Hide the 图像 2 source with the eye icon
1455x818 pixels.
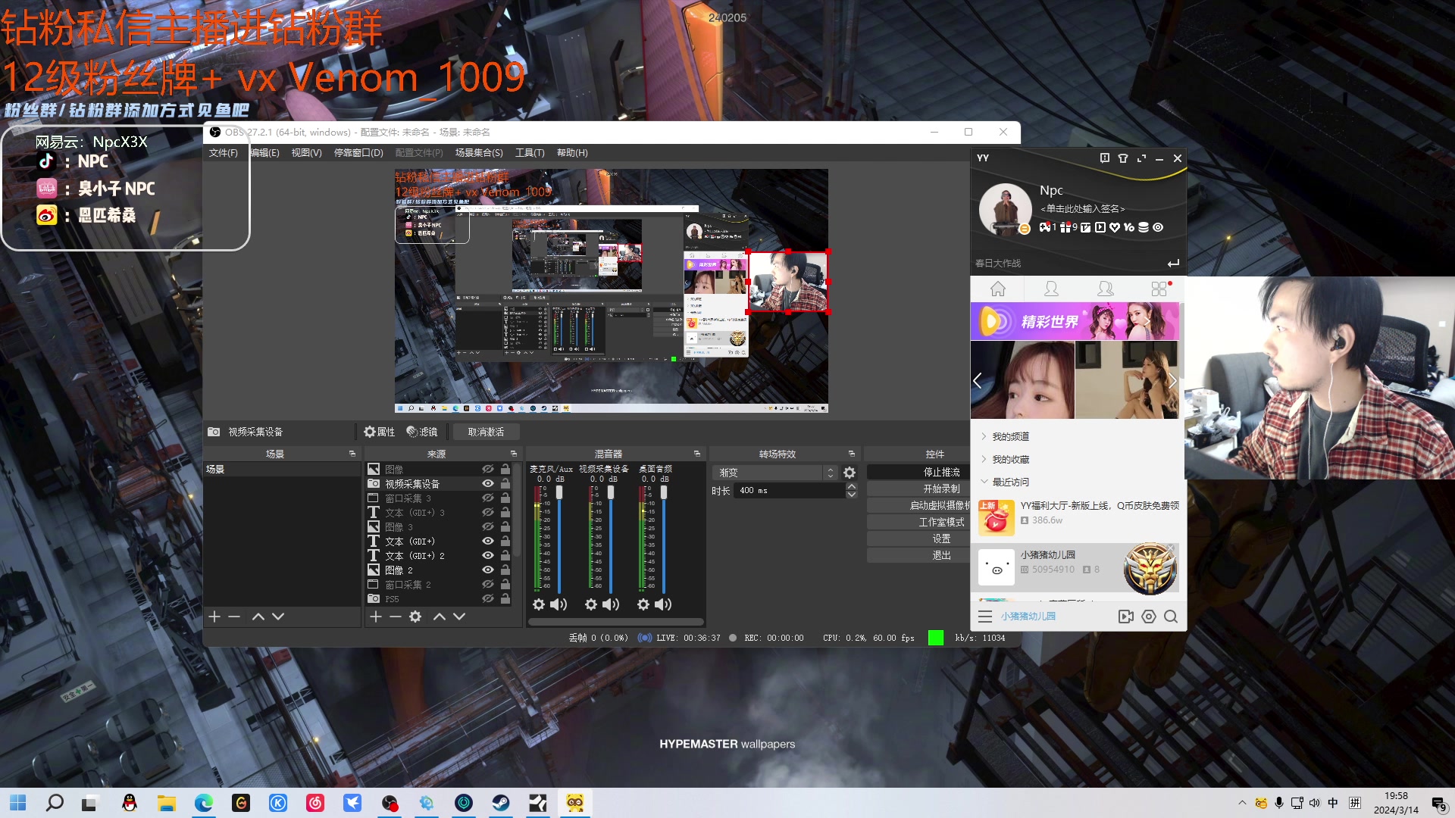click(x=488, y=570)
